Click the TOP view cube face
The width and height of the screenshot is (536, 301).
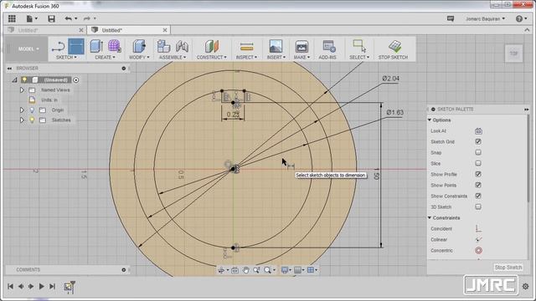tap(513, 54)
